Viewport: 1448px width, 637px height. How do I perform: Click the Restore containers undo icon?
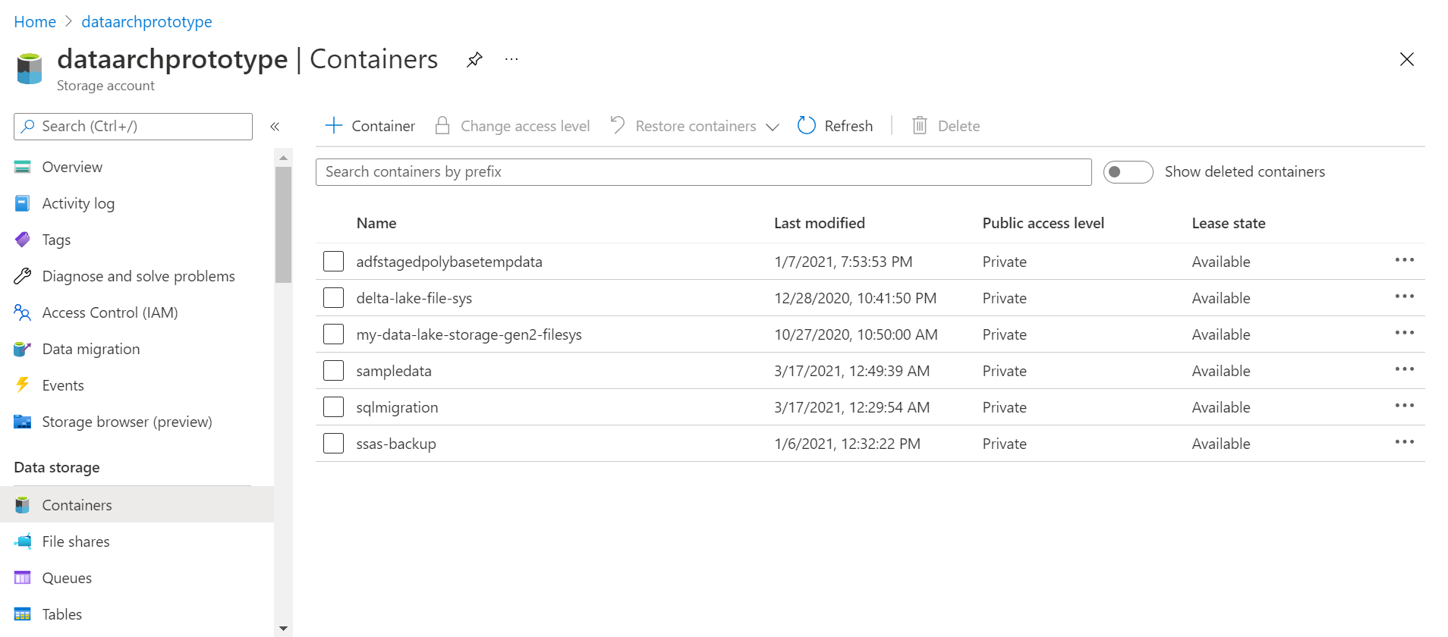618,125
